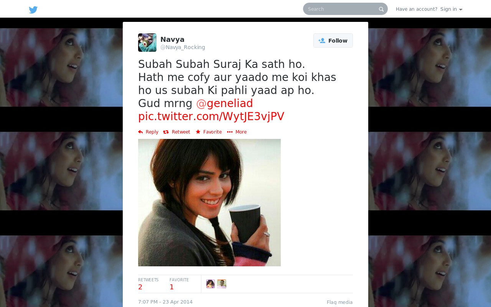Click the add-user icon in Follow button
This screenshot has width=491, height=307.
(x=322, y=41)
